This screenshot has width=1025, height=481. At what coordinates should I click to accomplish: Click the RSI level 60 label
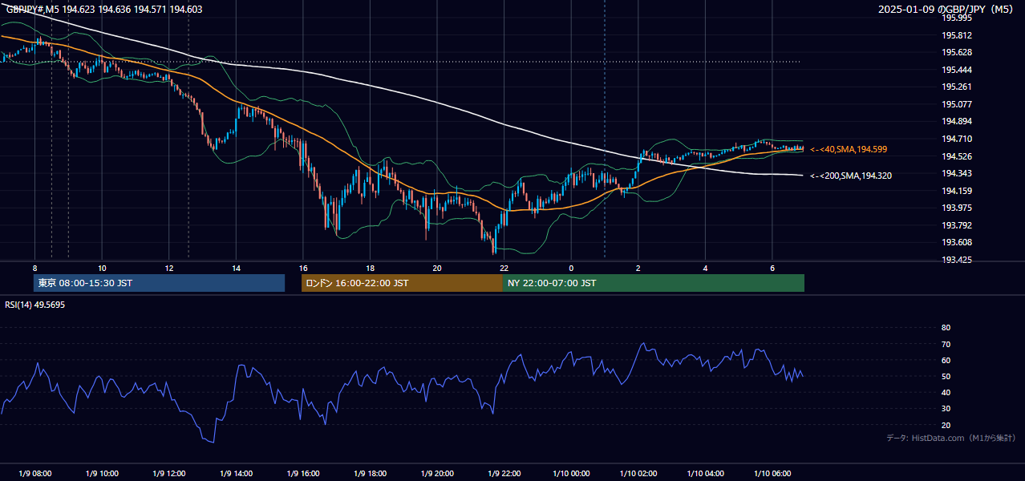[x=946, y=360]
